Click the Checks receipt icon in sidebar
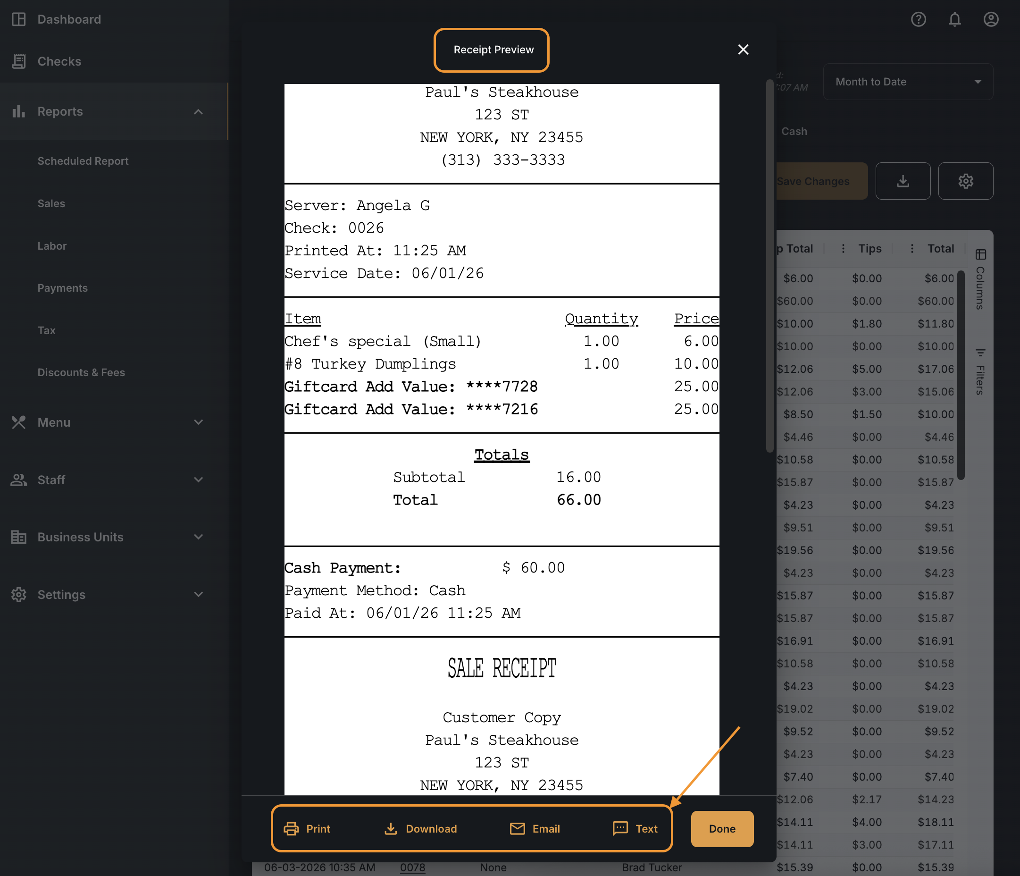1020x876 pixels. (x=19, y=61)
